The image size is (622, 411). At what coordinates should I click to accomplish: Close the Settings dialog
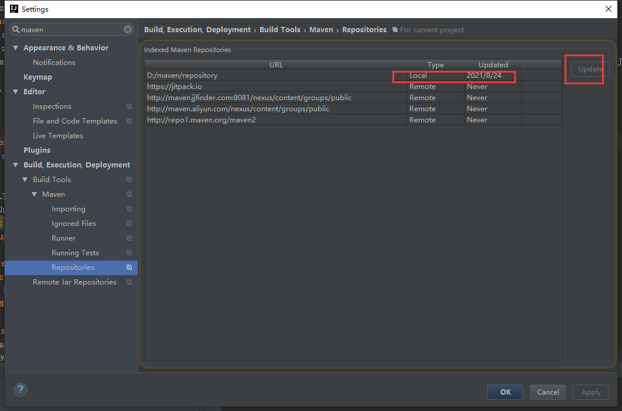(608, 9)
